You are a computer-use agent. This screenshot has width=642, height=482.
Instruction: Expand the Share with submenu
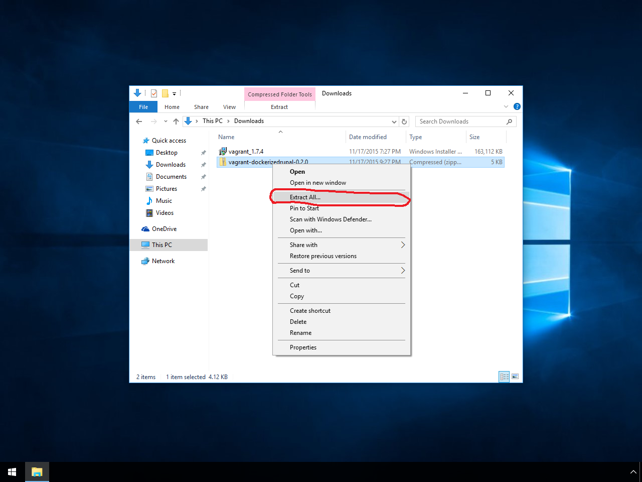tap(402, 245)
